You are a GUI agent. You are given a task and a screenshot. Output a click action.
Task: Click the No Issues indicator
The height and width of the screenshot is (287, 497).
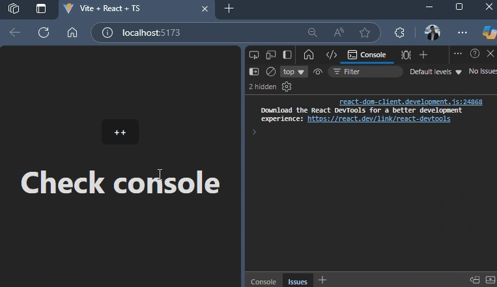483,72
